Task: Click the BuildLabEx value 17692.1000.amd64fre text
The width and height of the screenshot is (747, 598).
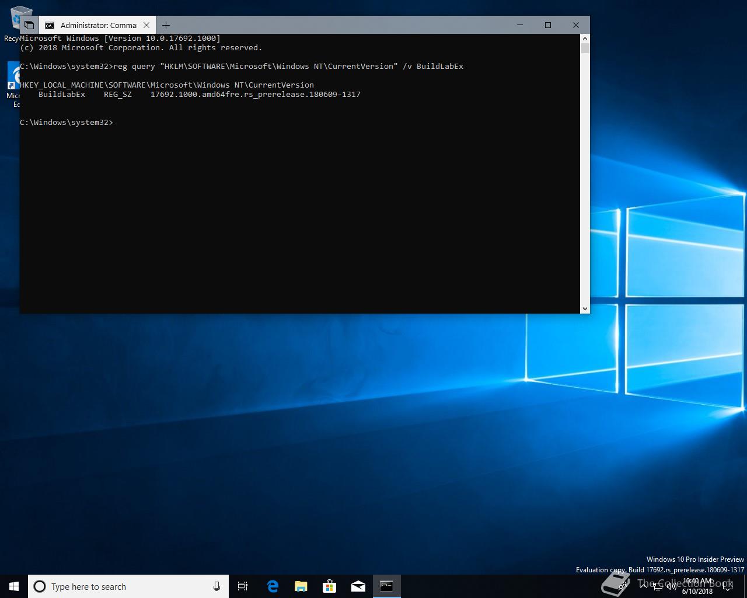Action: click(256, 94)
